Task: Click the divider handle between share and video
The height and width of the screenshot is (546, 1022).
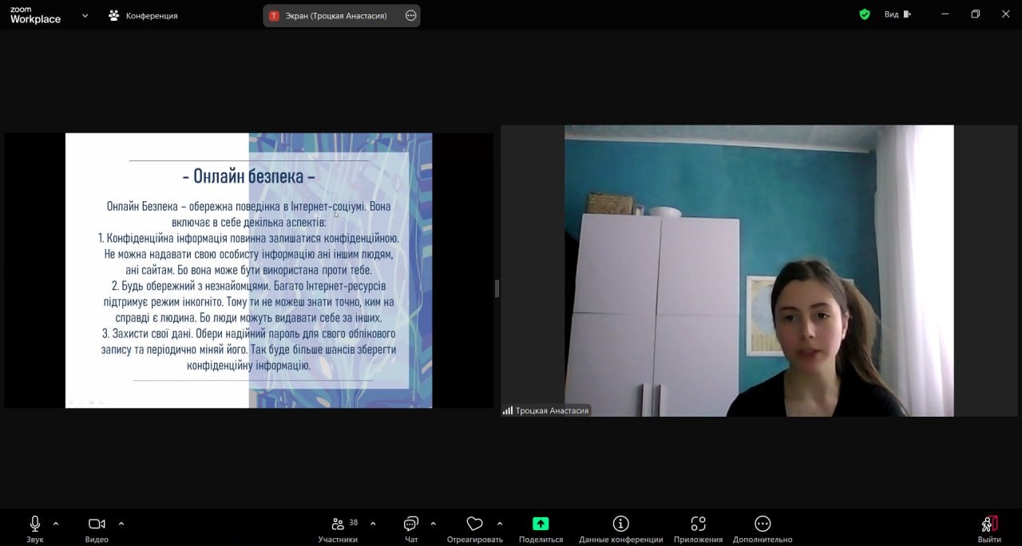Action: [x=497, y=288]
